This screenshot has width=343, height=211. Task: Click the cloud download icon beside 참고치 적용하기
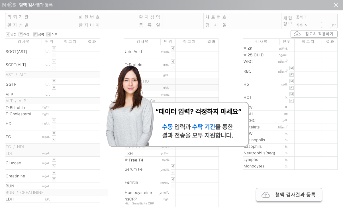click(297, 34)
